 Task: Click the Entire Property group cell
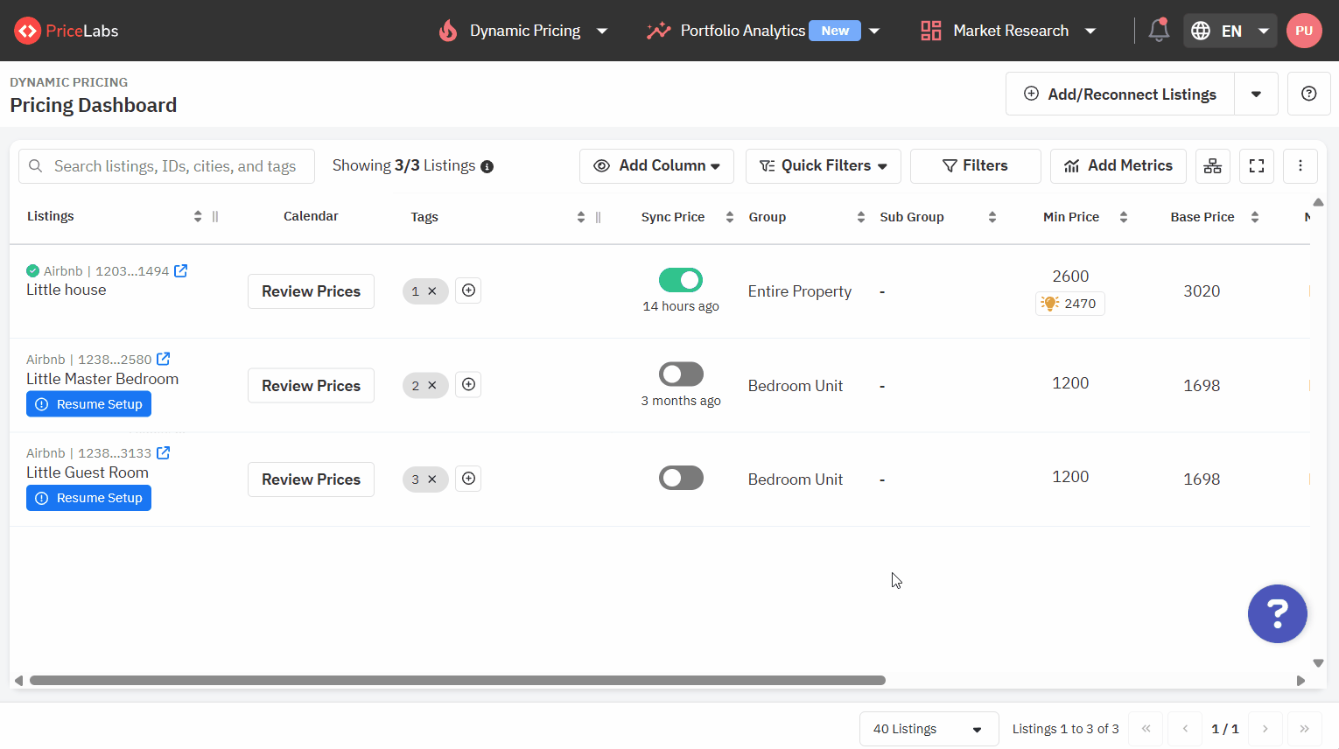(x=800, y=291)
